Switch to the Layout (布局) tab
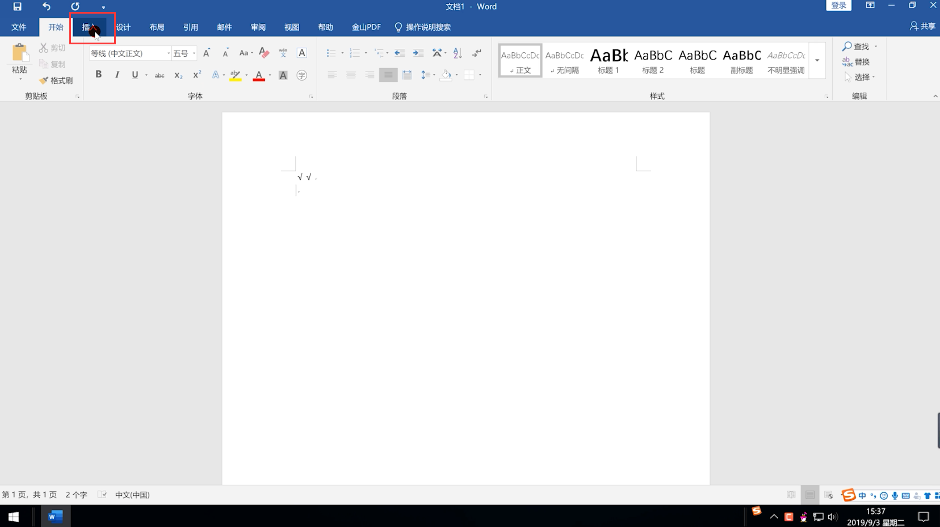Viewport: 940px width, 527px height. click(157, 27)
